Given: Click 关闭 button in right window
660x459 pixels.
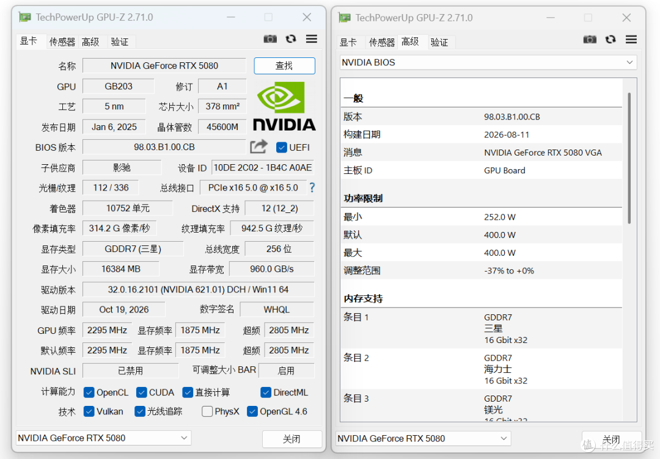Looking at the screenshot, I should click(x=611, y=439).
